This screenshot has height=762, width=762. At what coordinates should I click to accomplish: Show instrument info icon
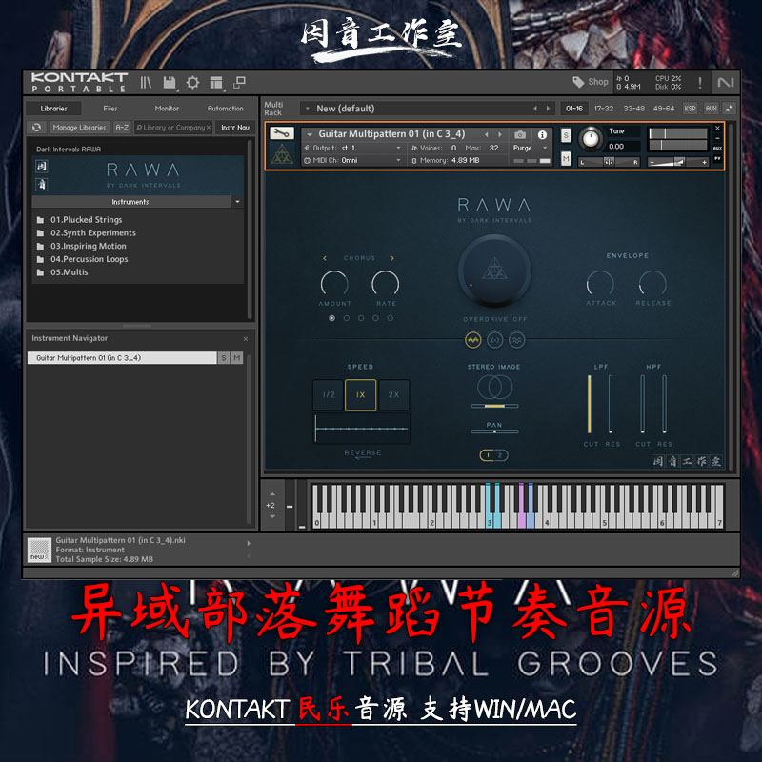(x=542, y=134)
